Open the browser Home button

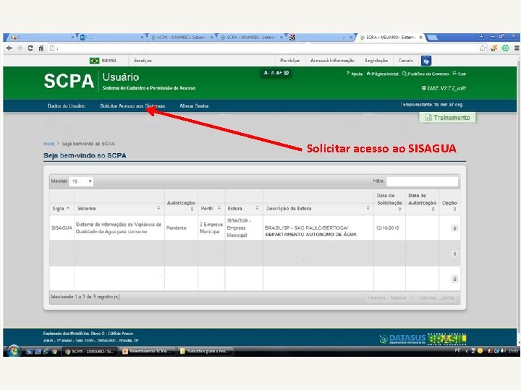tap(41, 48)
